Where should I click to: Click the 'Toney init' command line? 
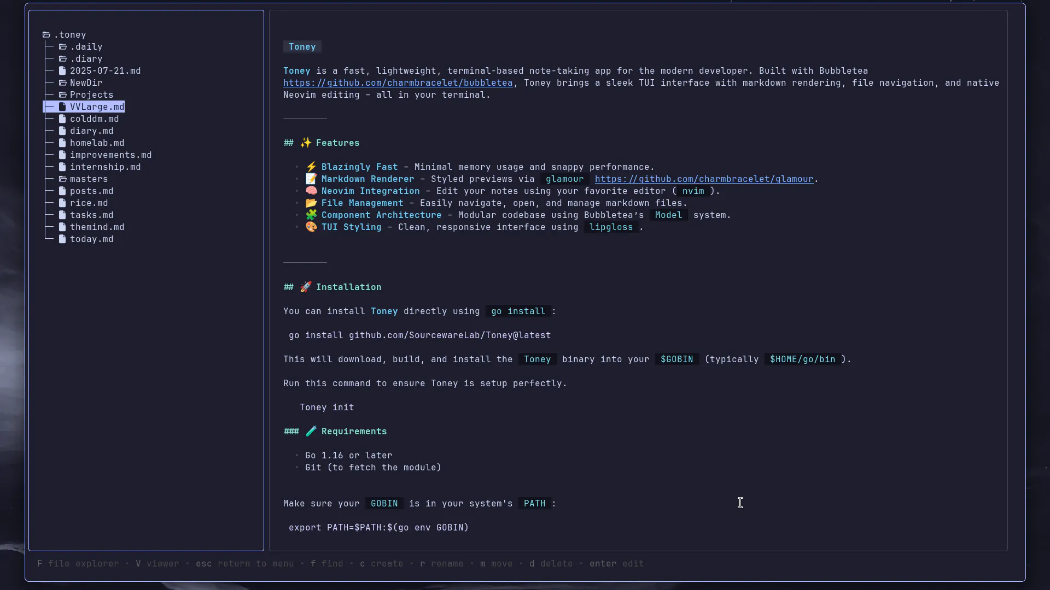tap(326, 408)
